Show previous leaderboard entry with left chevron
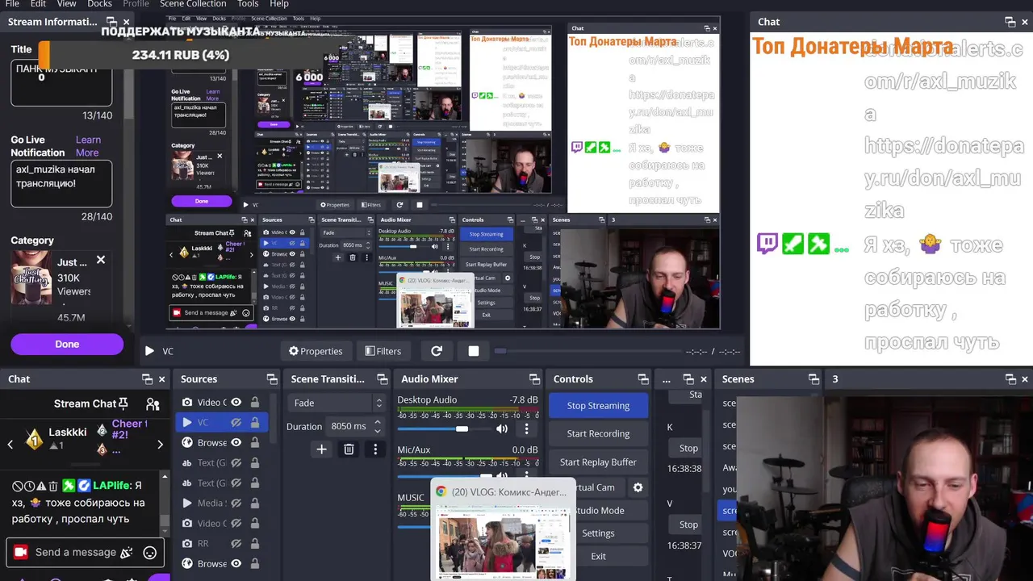 pyautogui.click(x=10, y=444)
